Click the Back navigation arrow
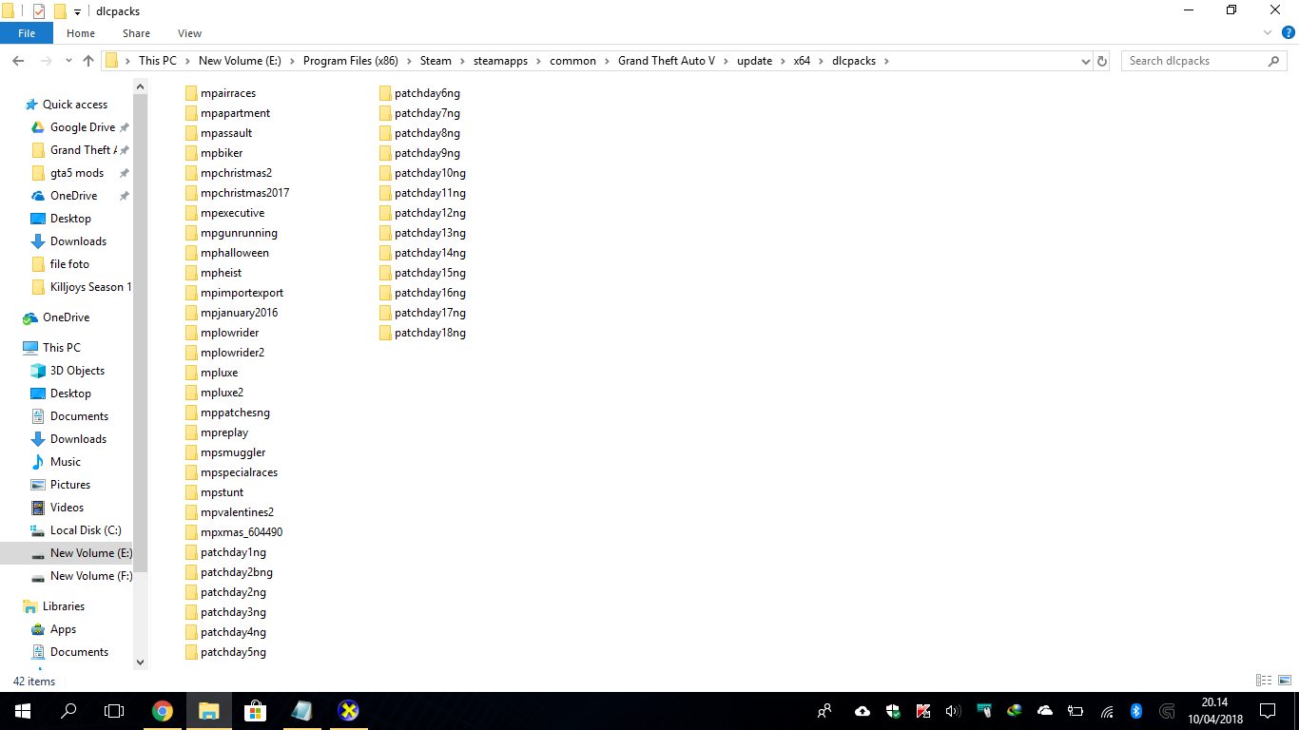The image size is (1299, 730). [x=17, y=61]
